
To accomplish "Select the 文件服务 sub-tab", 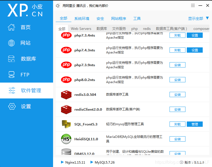I will 119,29.
